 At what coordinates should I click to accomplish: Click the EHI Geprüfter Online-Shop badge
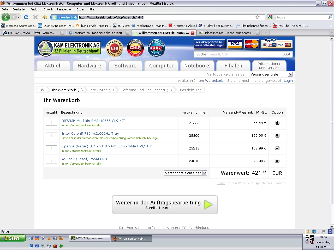115,48
